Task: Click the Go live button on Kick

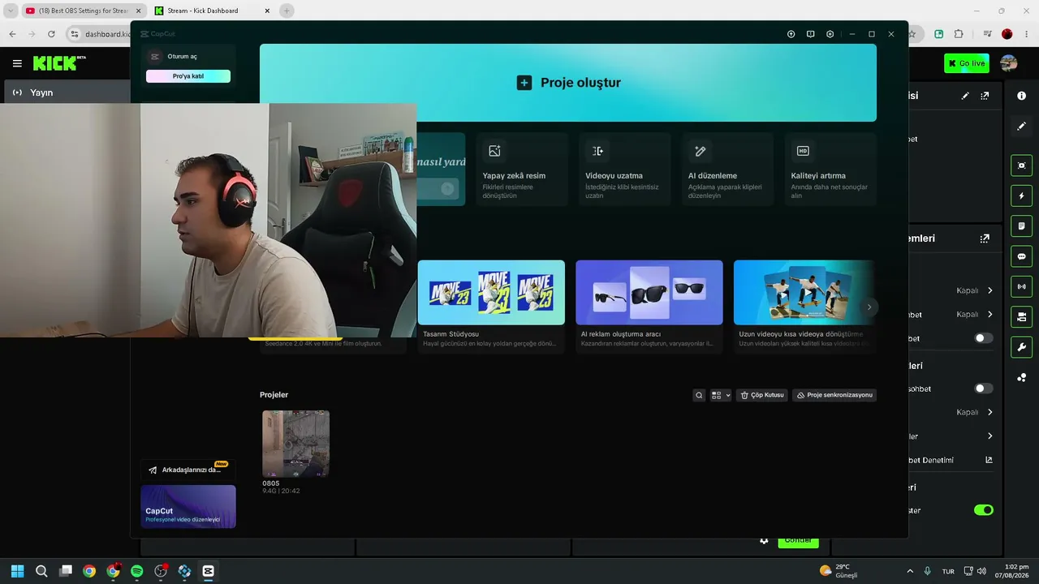Action: click(x=967, y=63)
